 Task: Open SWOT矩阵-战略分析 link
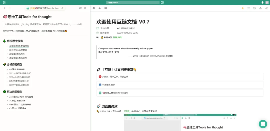(x=19, y=85)
